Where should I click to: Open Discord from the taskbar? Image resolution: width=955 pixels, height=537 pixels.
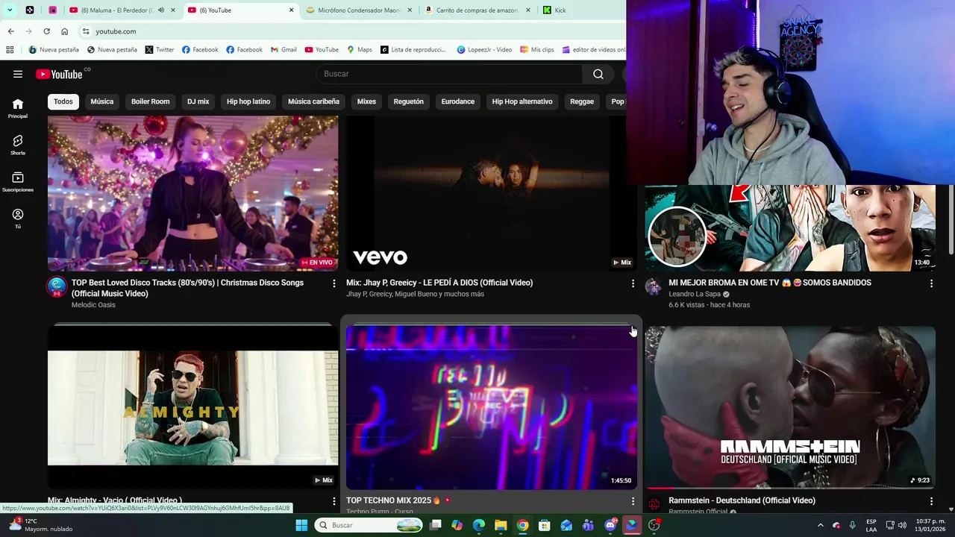pyautogui.click(x=610, y=525)
